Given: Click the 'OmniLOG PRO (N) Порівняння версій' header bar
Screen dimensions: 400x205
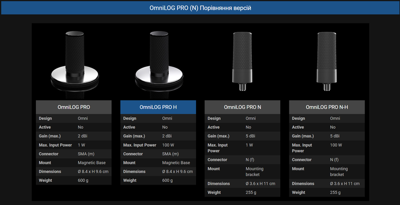Looking at the screenshot, I should [x=200, y=8].
